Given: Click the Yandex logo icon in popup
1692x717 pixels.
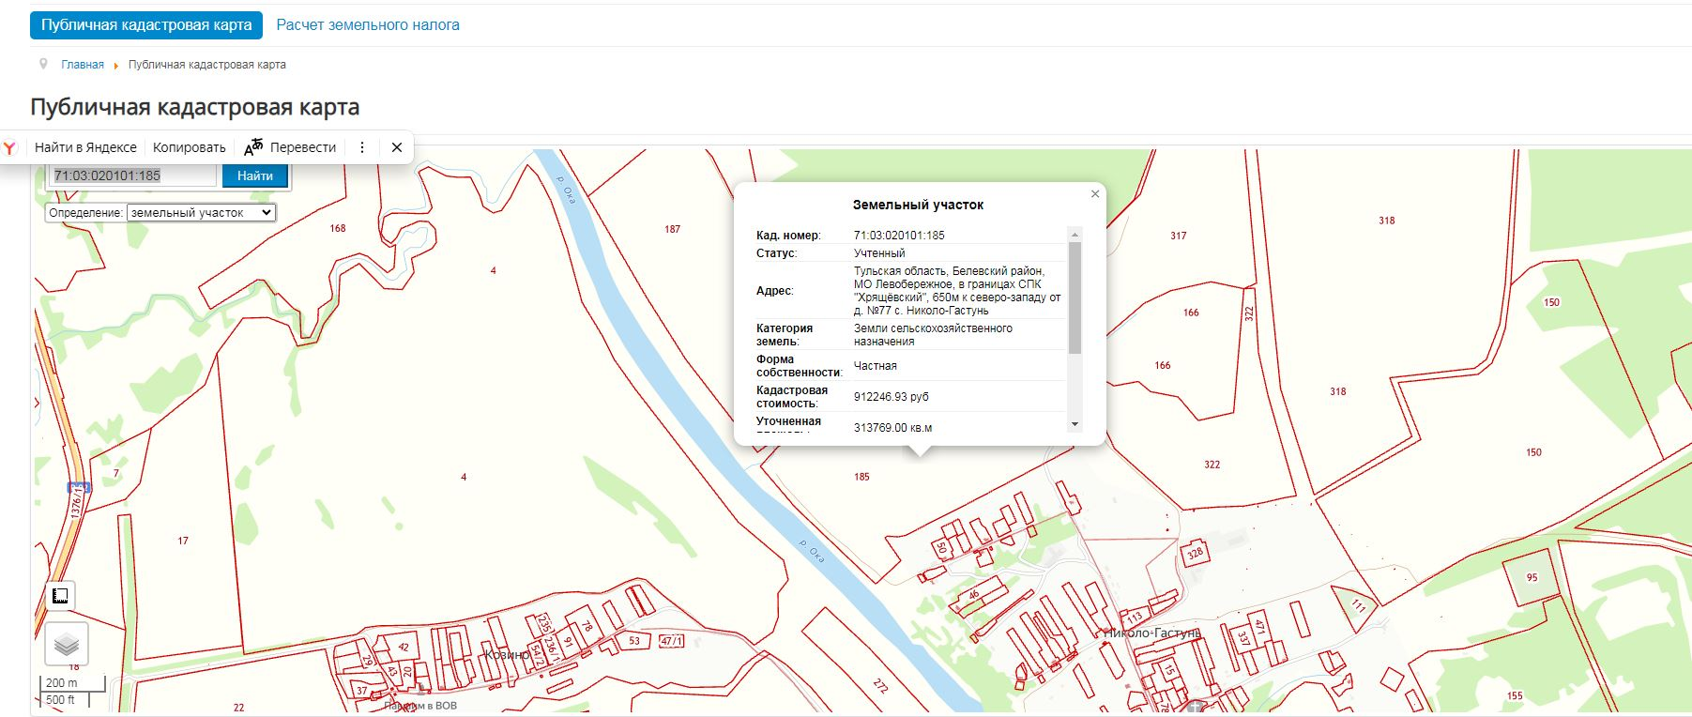Looking at the screenshot, I should [x=9, y=147].
